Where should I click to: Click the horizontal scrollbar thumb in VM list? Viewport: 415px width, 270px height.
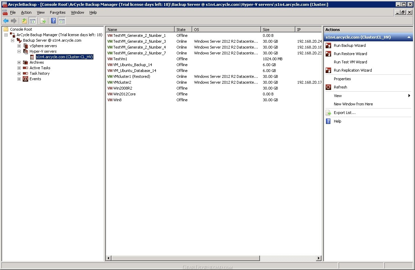(186, 258)
